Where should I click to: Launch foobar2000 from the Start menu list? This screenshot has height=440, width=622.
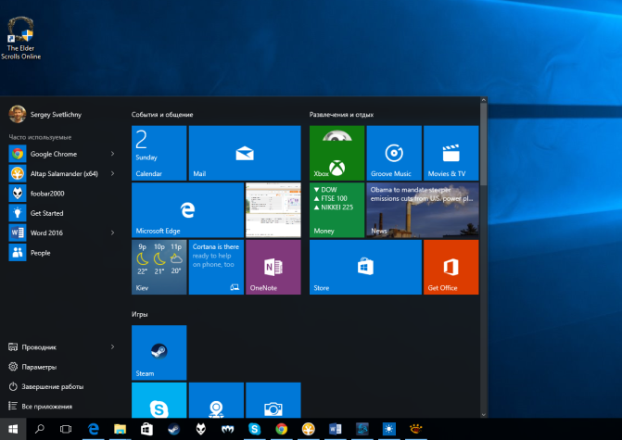pyautogui.click(x=63, y=194)
